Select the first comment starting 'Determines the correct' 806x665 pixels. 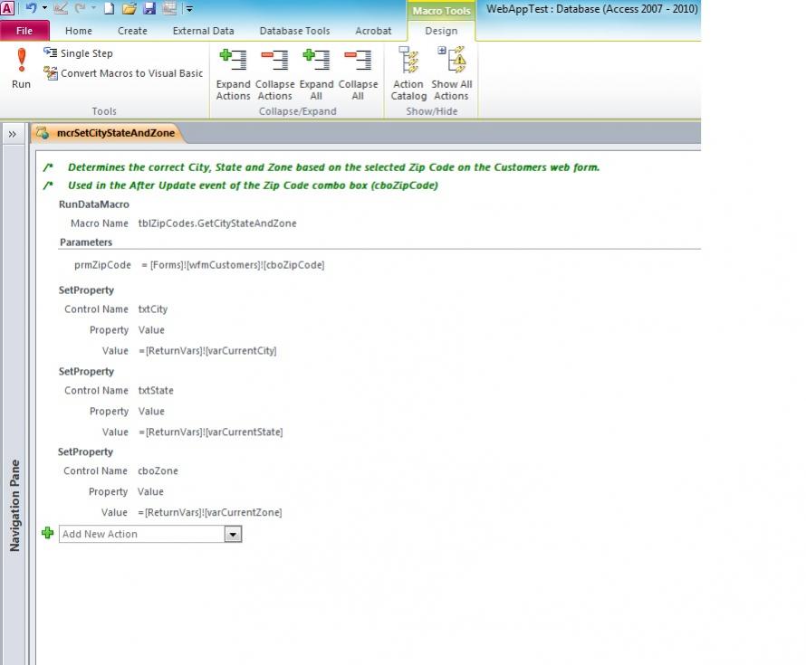[333, 167]
